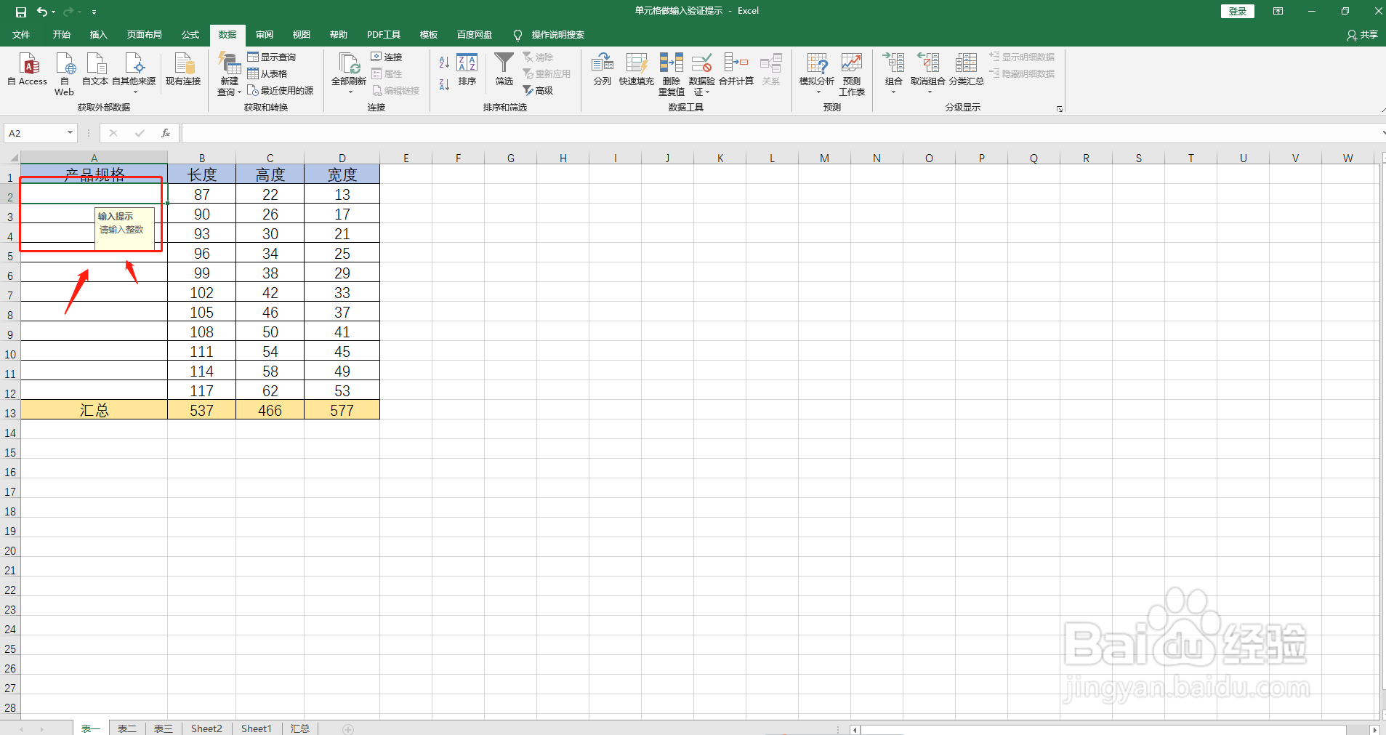Open customize quick access toolbar dropdown
The width and height of the screenshot is (1386, 735).
[94, 12]
